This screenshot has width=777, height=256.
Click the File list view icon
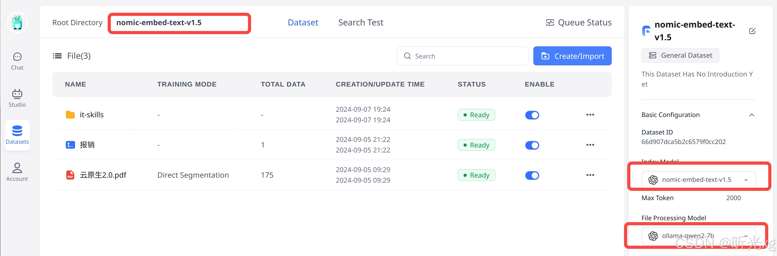57,56
